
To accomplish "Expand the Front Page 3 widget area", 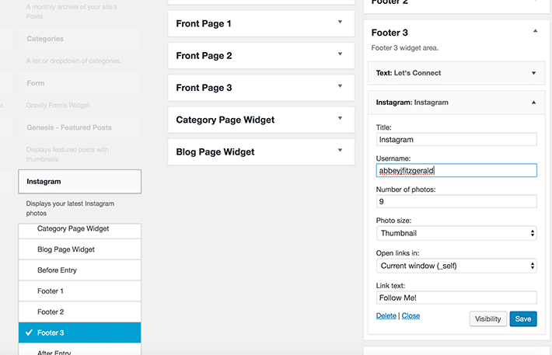I will (x=340, y=87).
